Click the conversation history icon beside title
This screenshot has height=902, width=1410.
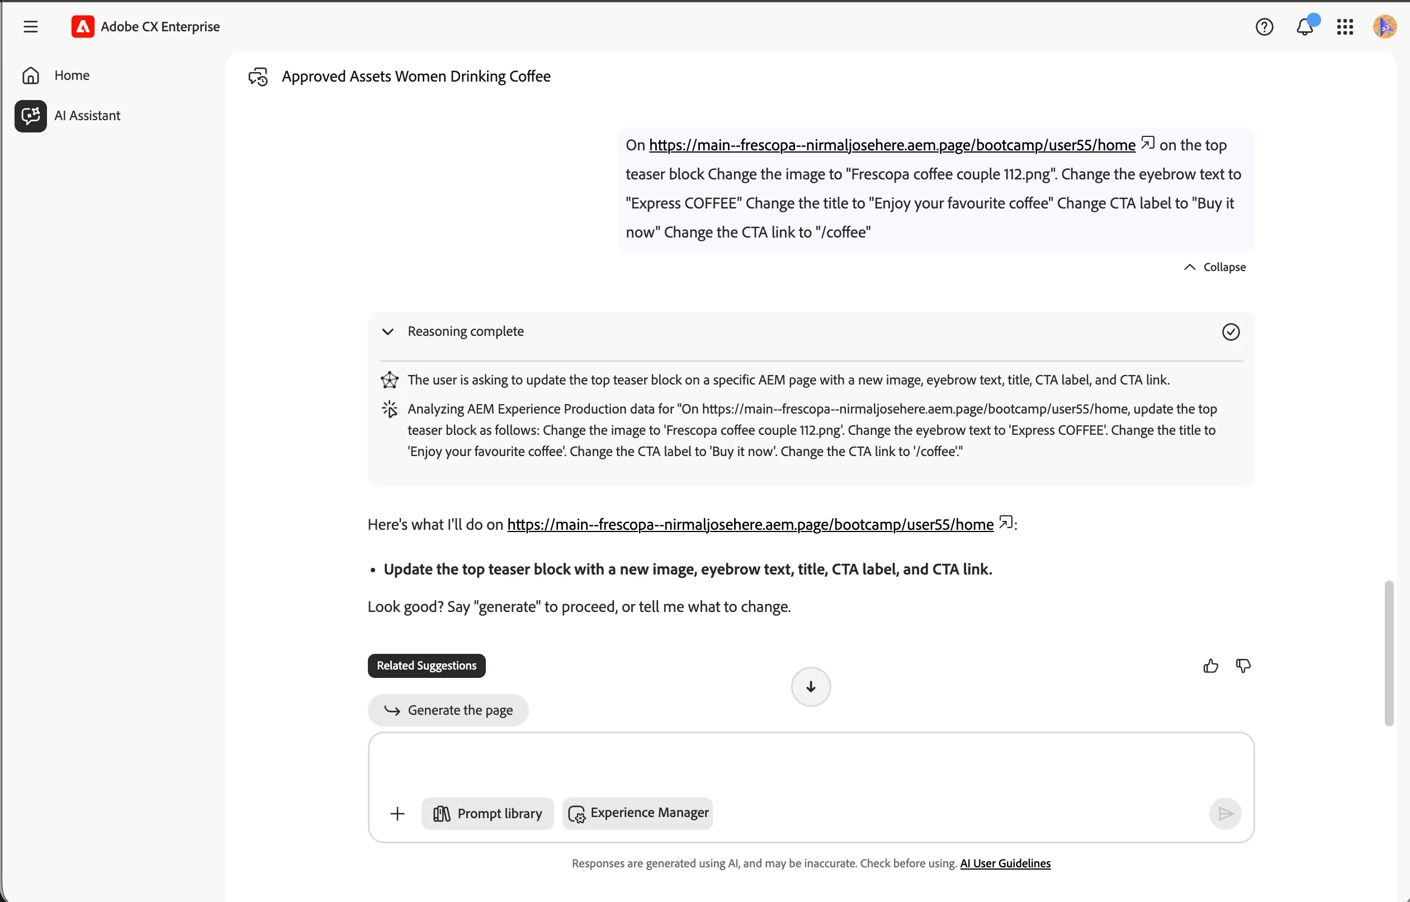[258, 77]
